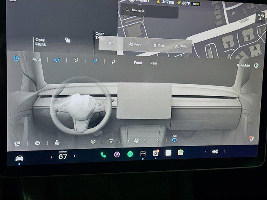Tap the door lock icon
267x200 pixels.
(x=68, y=40)
